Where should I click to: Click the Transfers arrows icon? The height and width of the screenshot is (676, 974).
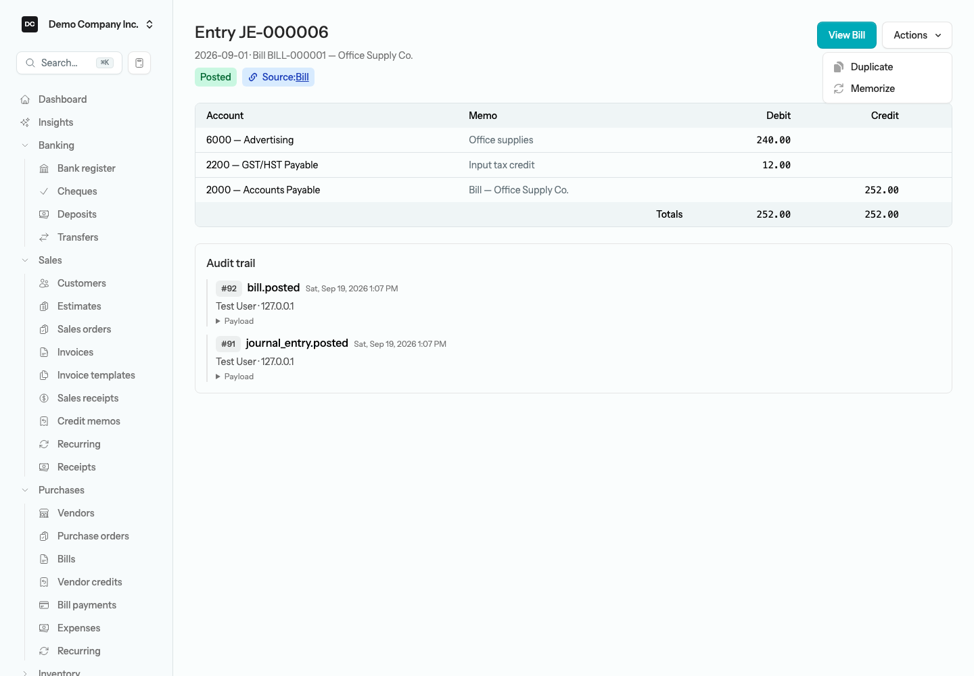pyautogui.click(x=44, y=237)
